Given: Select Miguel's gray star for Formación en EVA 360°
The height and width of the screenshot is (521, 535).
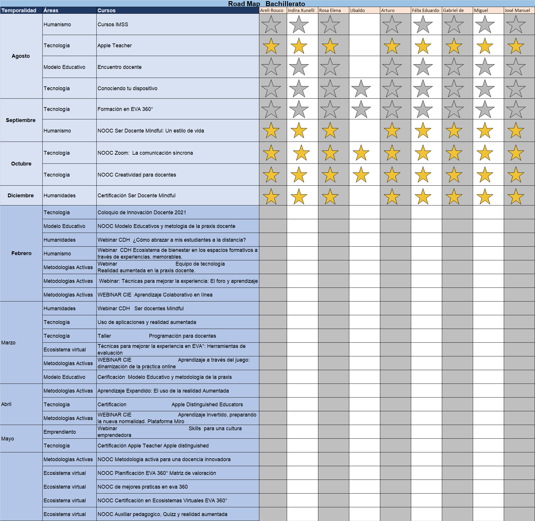Looking at the screenshot, I should coord(485,109).
